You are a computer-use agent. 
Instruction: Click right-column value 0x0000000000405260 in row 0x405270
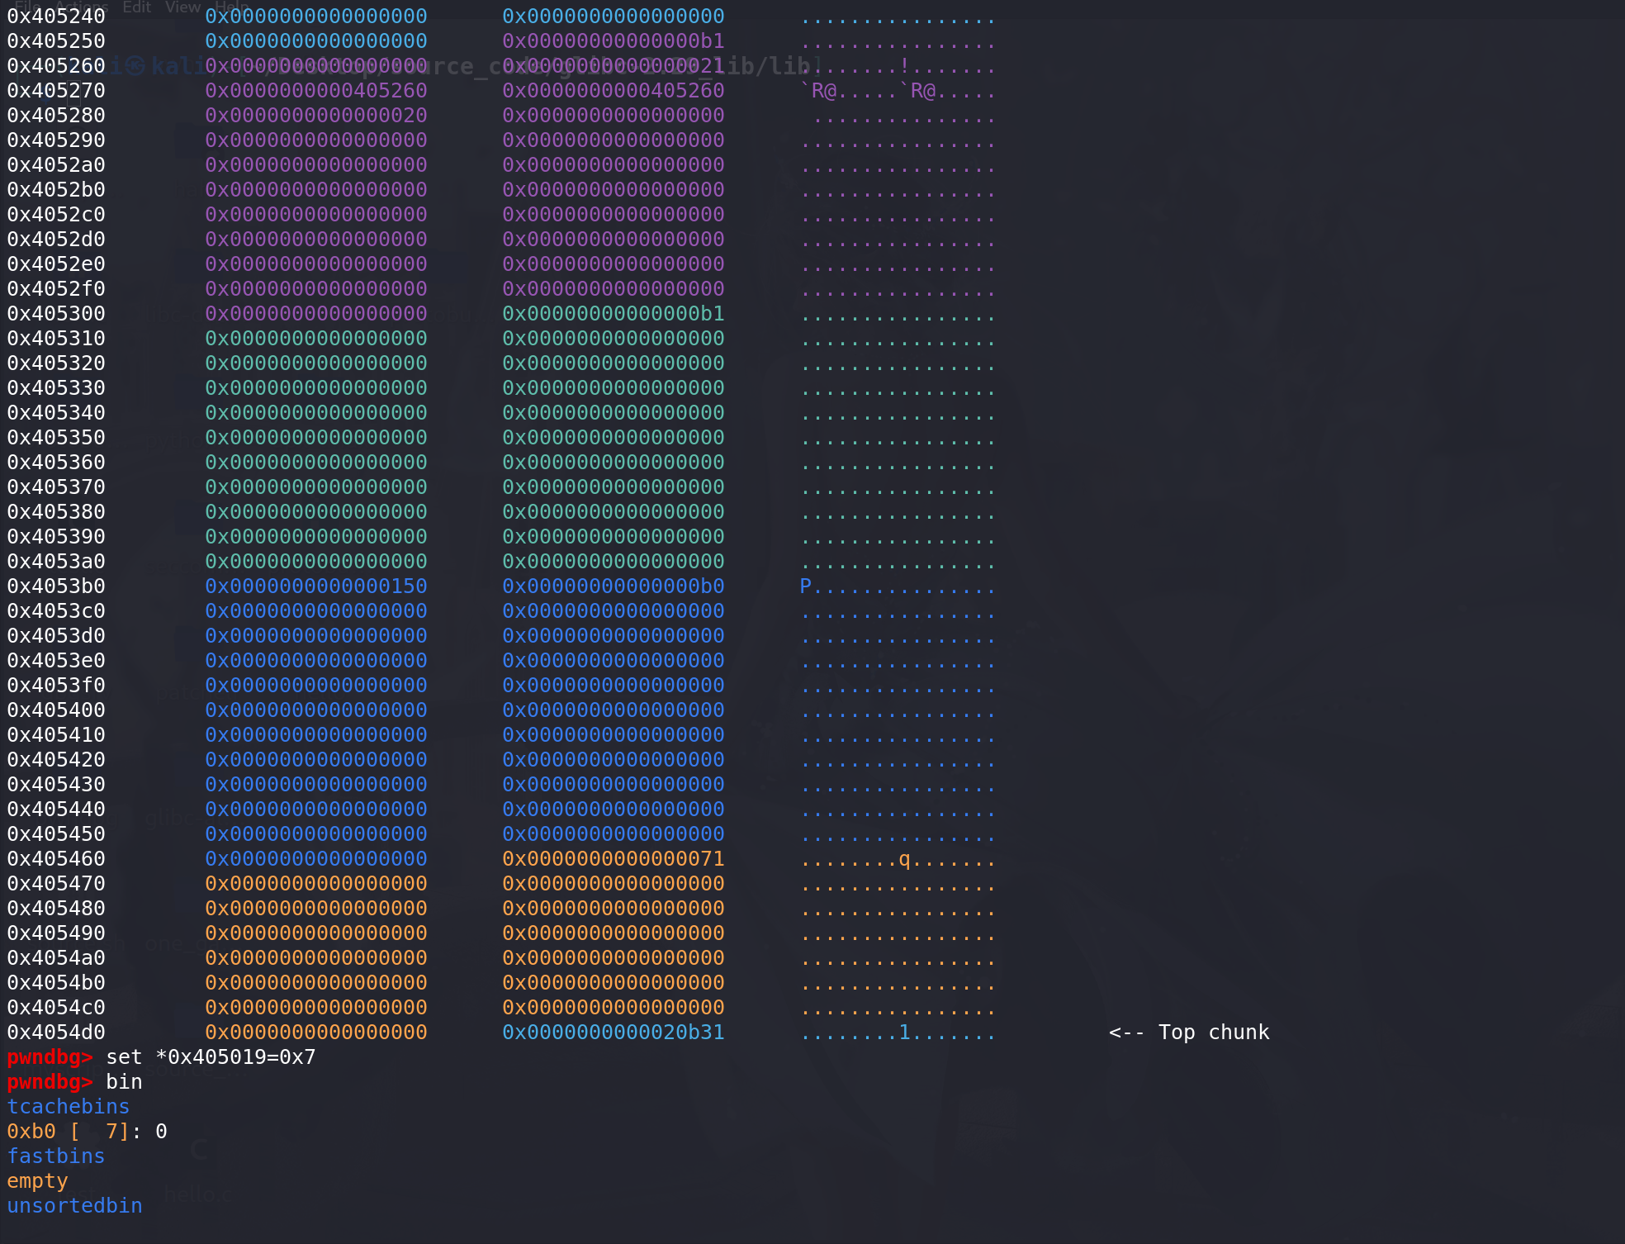[x=614, y=90]
